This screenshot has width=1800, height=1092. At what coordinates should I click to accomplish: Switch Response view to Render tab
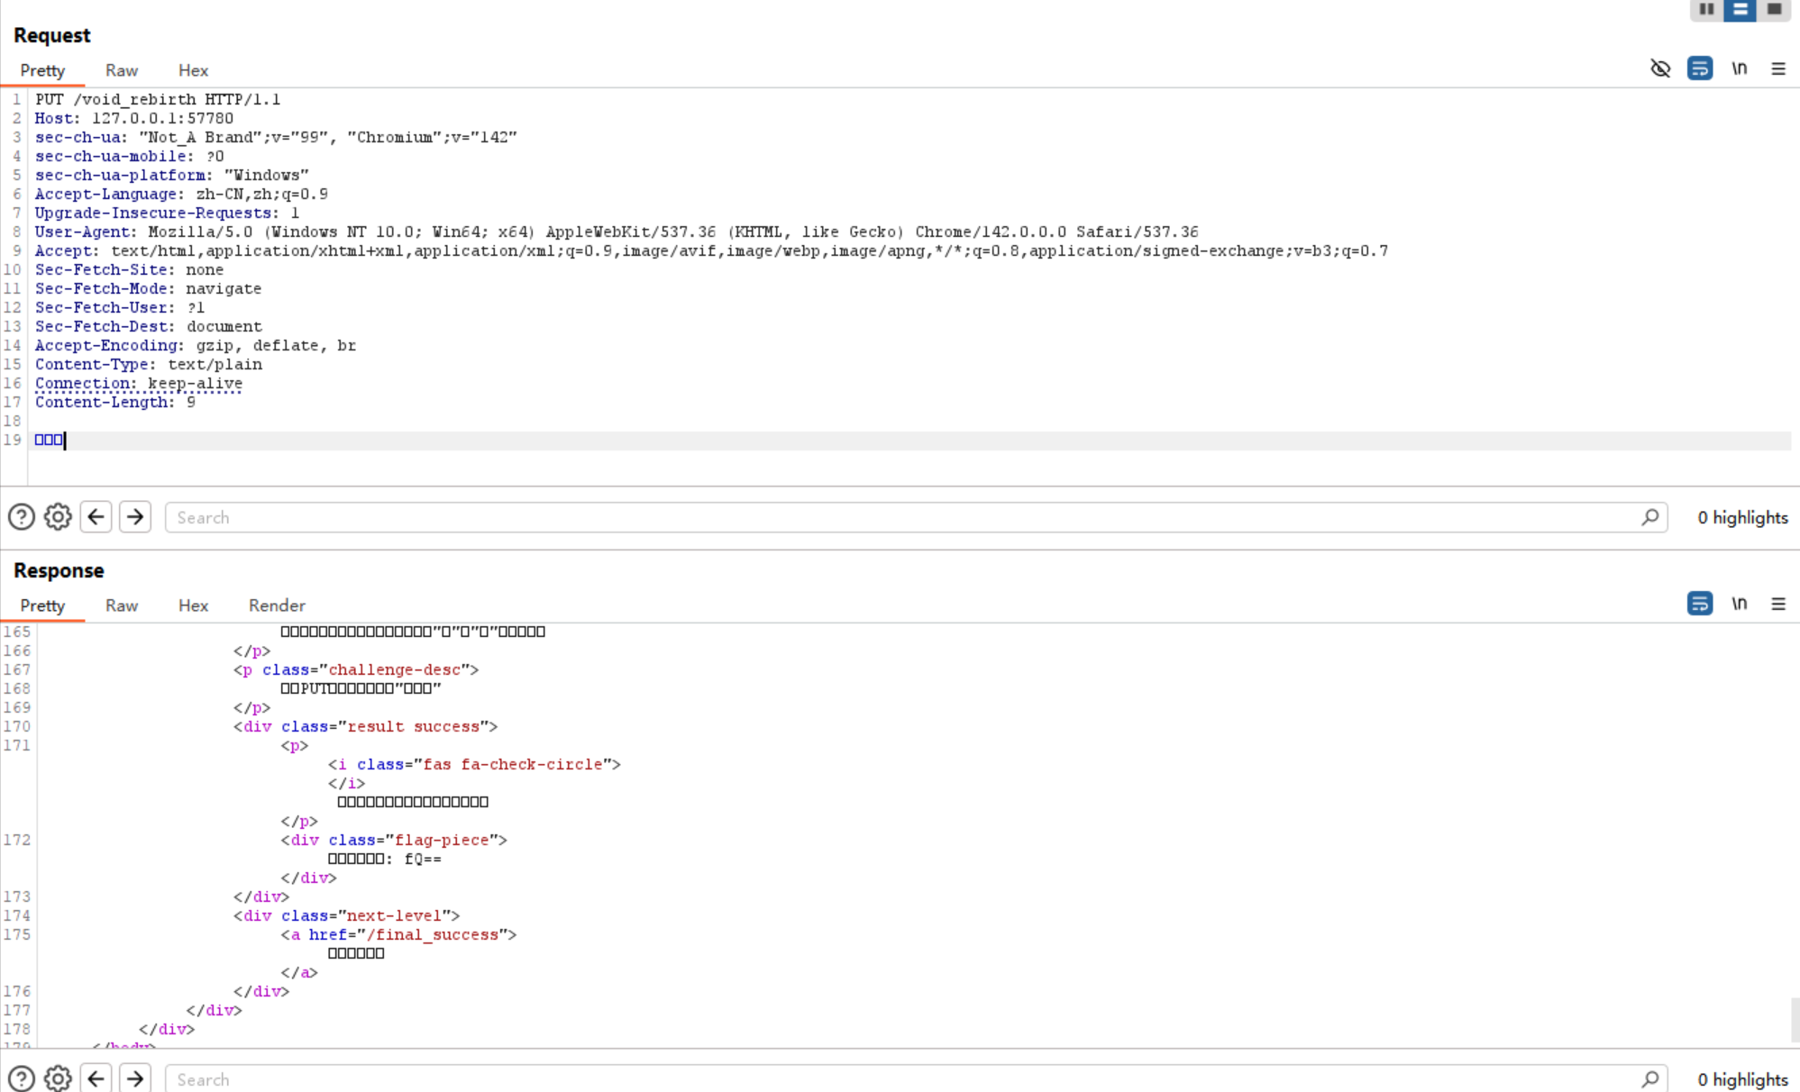(277, 605)
